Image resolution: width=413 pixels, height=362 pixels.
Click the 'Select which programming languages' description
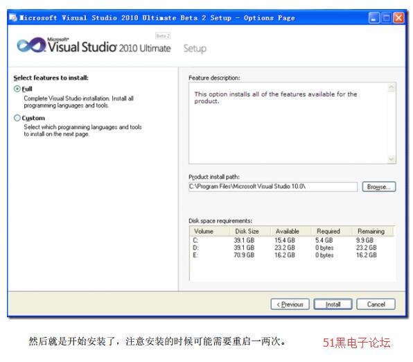[x=82, y=130]
